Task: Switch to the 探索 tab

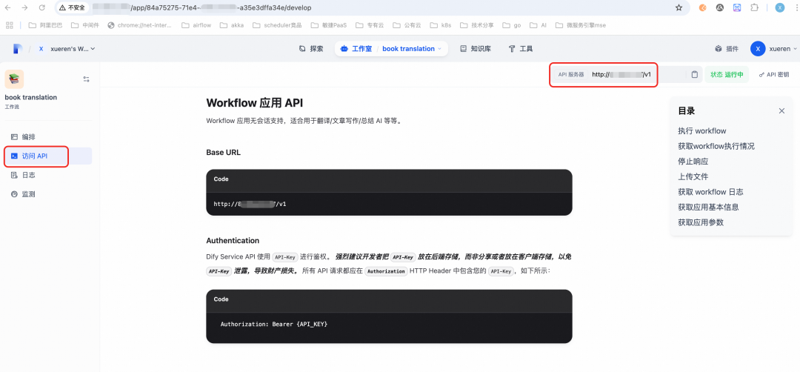Action: pyautogui.click(x=311, y=49)
